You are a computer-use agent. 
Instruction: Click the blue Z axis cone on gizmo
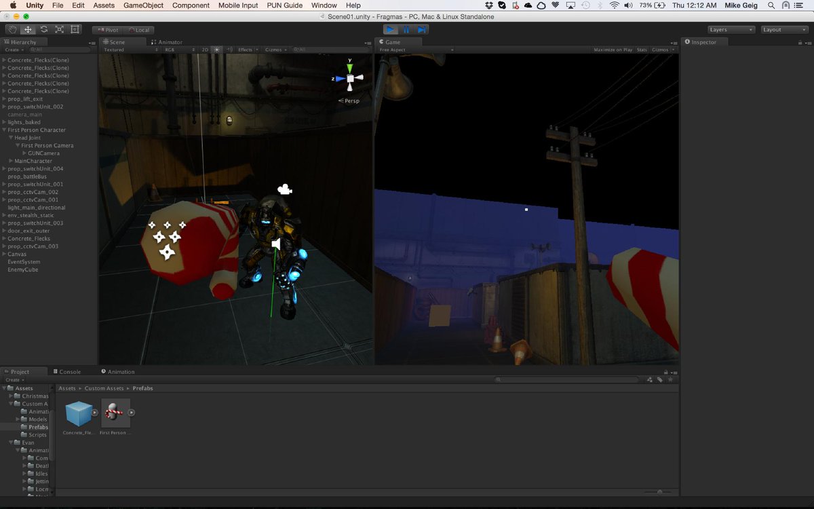tap(340, 79)
